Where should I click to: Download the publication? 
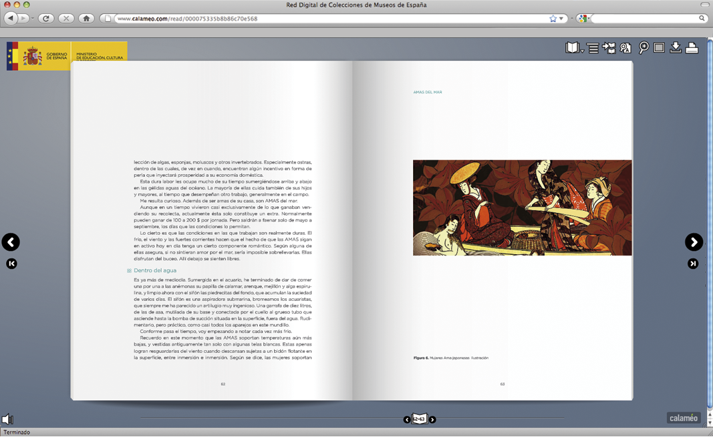tap(676, 48)
